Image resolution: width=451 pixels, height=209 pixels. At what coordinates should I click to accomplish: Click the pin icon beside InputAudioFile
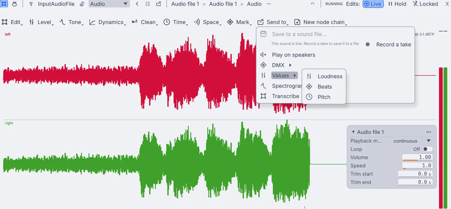pyautogui.click(x=31, y=4)
